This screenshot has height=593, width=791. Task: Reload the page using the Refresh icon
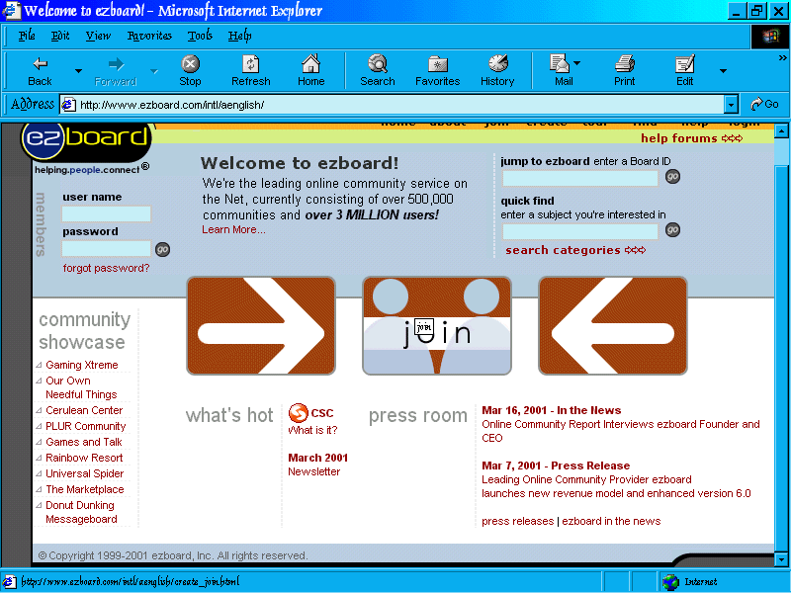coord(251,71)
